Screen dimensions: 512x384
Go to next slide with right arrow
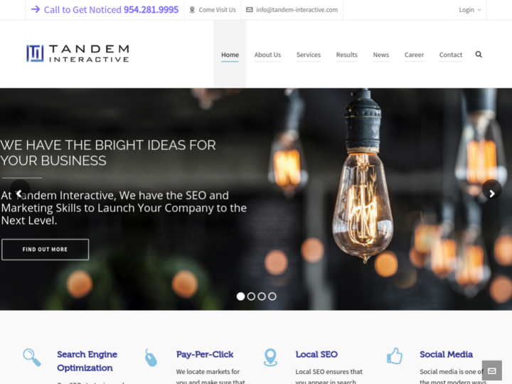point(492,193)
